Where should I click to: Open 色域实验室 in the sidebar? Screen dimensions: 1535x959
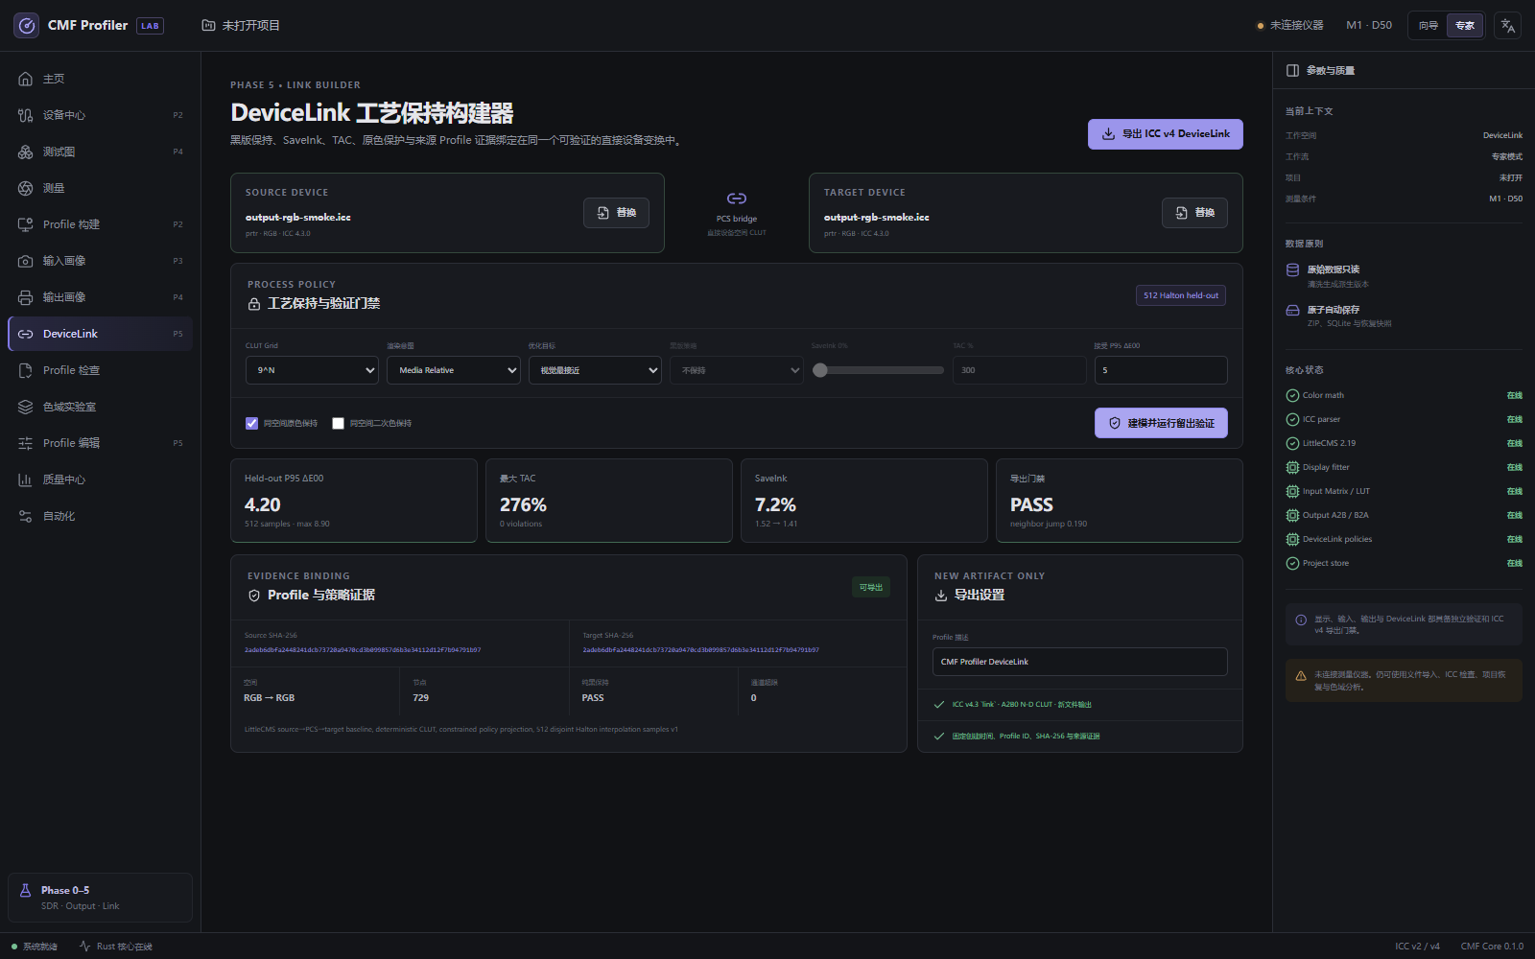point(100,407)
